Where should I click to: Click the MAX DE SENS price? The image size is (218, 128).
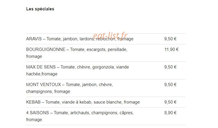coord(170,67)
